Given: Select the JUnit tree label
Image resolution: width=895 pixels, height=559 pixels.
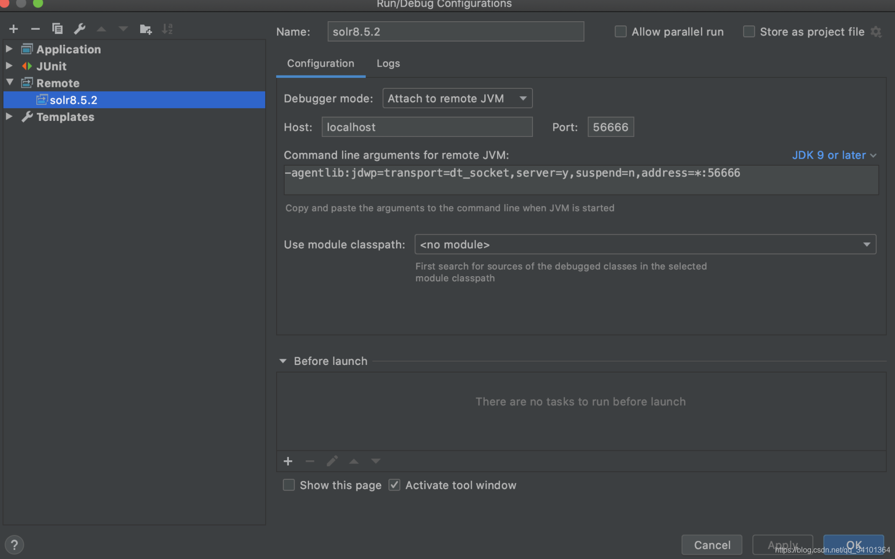Looking at the screenshot, I should point(51,66).
